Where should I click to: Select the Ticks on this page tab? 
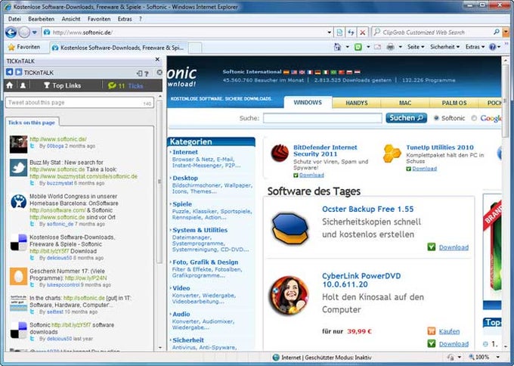click(32, 123)
